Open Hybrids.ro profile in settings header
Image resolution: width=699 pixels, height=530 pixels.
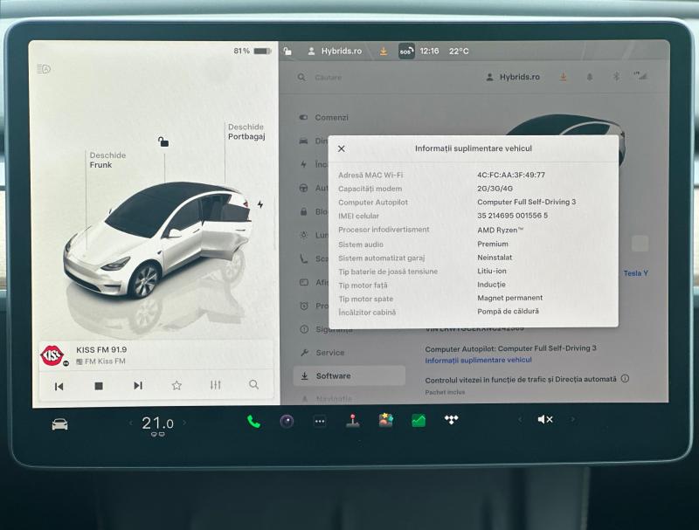pyautogui.click(x=513, y=77)
